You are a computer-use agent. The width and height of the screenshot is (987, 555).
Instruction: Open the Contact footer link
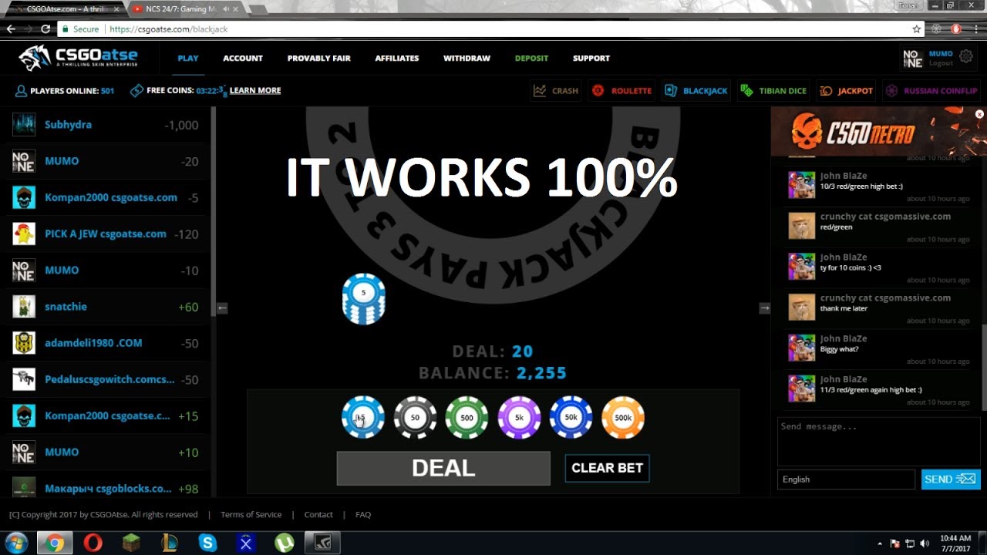tap(318, 514)
